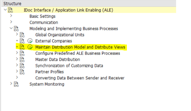Click documentation icon next to Configure Predefined ALE
Viewport: 191px width, 111px height.
tap(22, 53)
